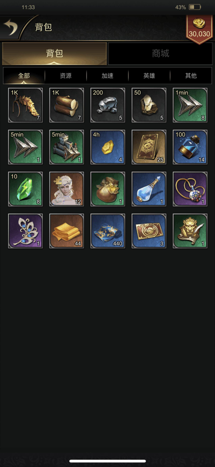The height and width of the screenshot is (467, 215).
Task: Tap the elf hero portrait fragment
Action: pyautogui.click(x=66, y=189)
